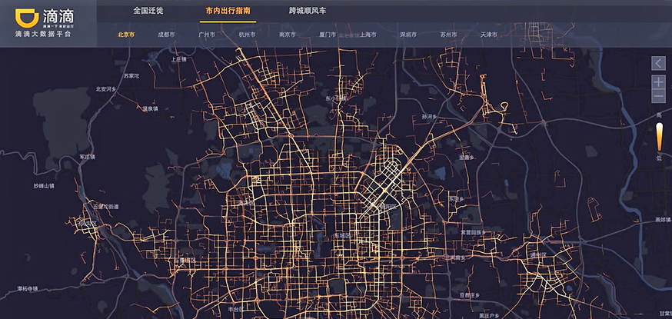Choose 广州市 from the city list
The image size is (672, 319).
click(207, 35)
